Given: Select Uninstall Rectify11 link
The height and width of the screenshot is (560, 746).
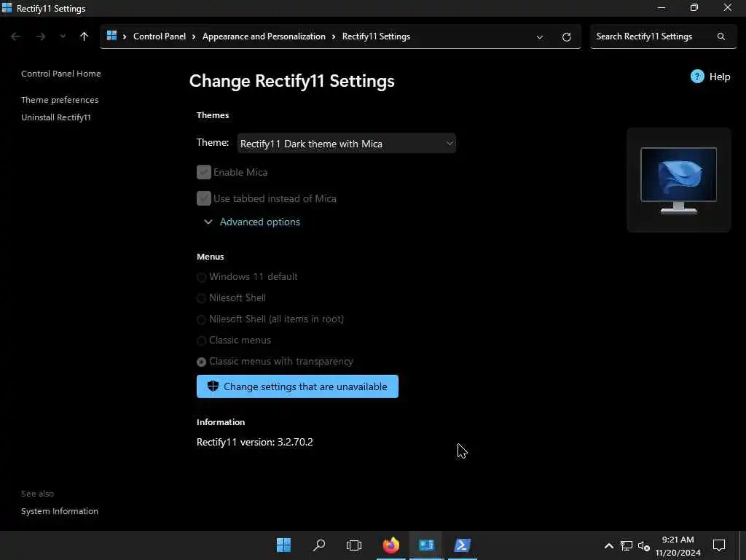Looking at the screenshot, I should [56, 117].
